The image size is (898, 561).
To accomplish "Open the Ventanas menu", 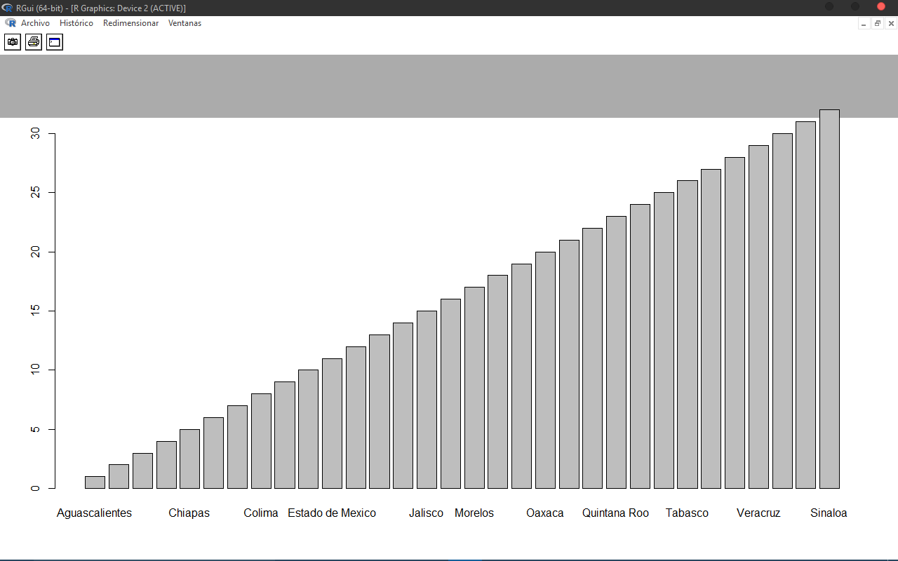I will [185, 23].
